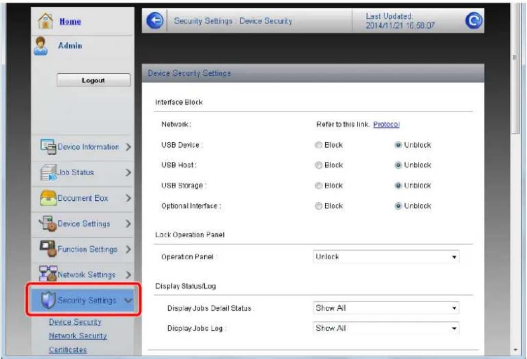
Task: Click the blue back arrow icon
Action: tap(155, 21)
